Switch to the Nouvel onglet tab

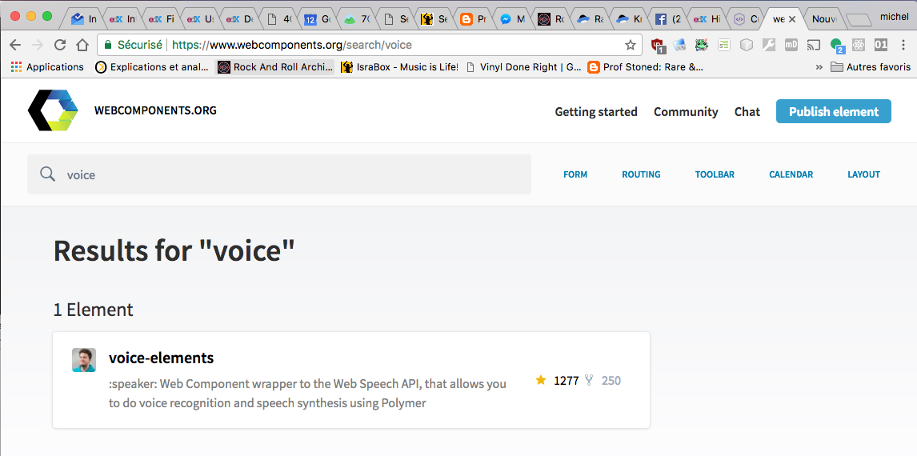pyautogui.click(x=824, y=19)
